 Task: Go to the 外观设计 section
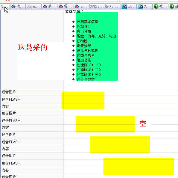pyautogui.click(x=84, y=26)
